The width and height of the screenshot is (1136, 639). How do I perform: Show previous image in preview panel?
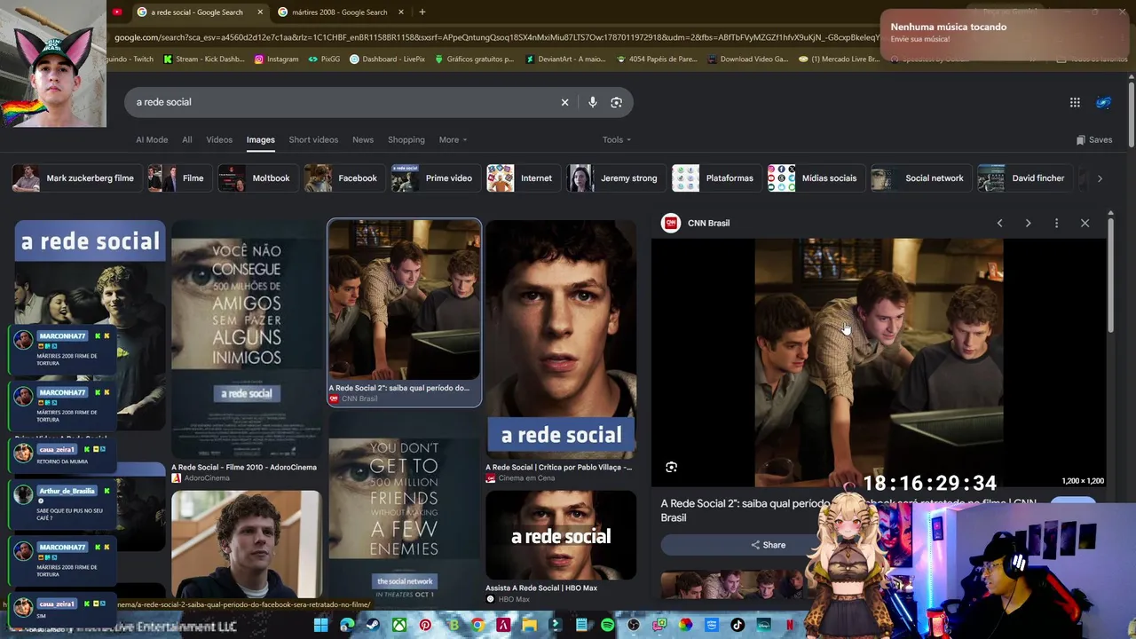pos(999,223)
